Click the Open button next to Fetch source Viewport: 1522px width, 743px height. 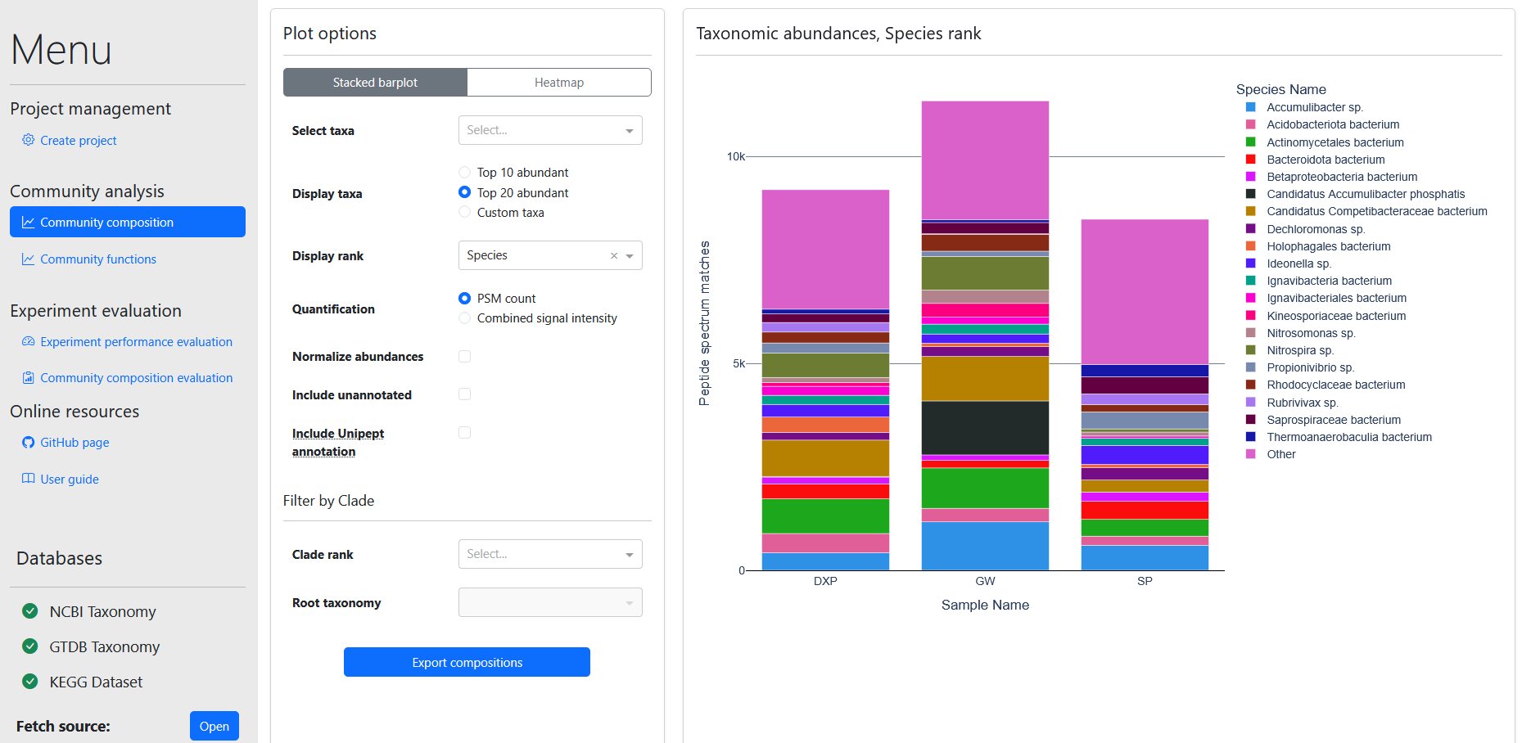pos(215,726)
